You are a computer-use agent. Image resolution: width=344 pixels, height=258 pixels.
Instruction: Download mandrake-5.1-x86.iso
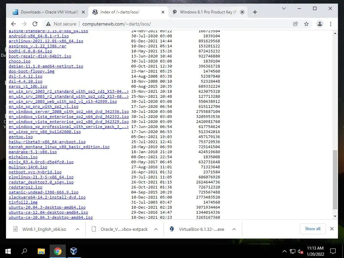pos(33,152)
